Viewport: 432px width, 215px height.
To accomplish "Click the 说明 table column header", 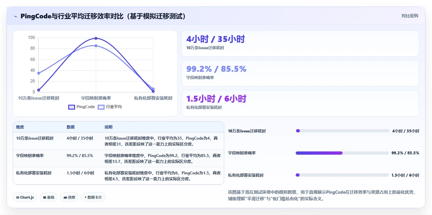I will (x=108, y=127).
